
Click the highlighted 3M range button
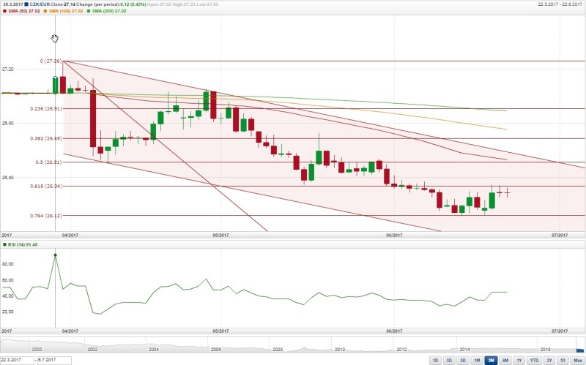[491, 361]
